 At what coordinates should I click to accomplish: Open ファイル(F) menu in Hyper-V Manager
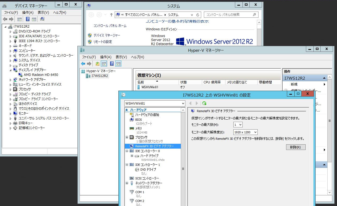[x=89, y=57]
